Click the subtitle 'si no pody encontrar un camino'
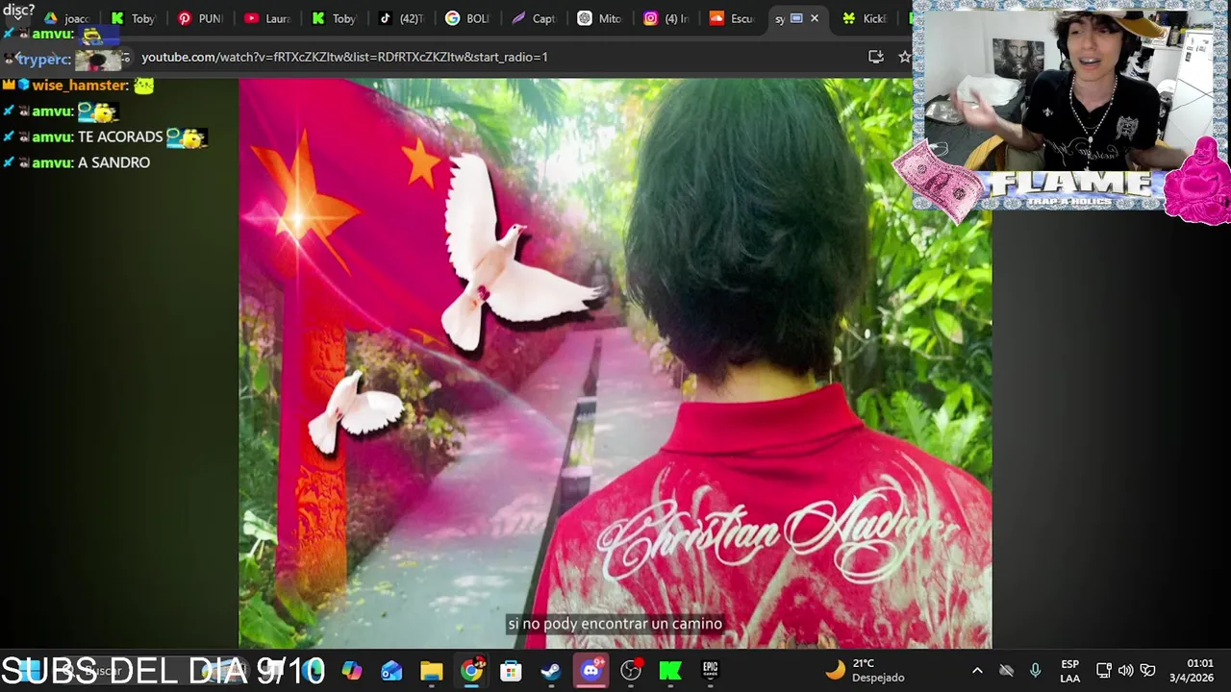Image resolution: width=1231 pixels, height=692 pixels. 615,624
